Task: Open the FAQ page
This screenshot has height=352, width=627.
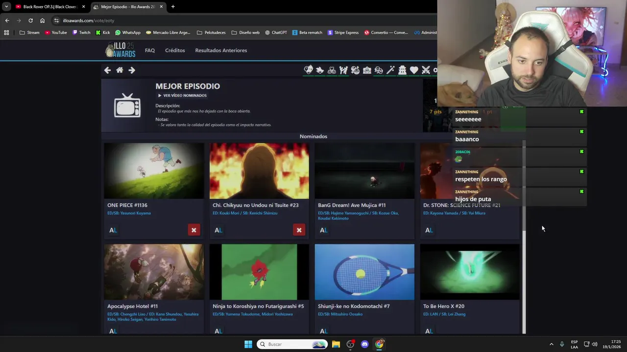Action: tap(150, 50)
